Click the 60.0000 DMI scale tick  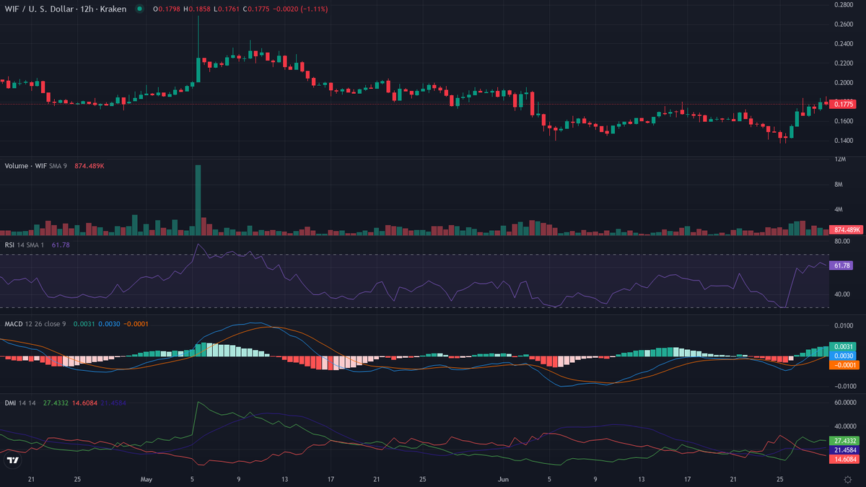[846, 403]
